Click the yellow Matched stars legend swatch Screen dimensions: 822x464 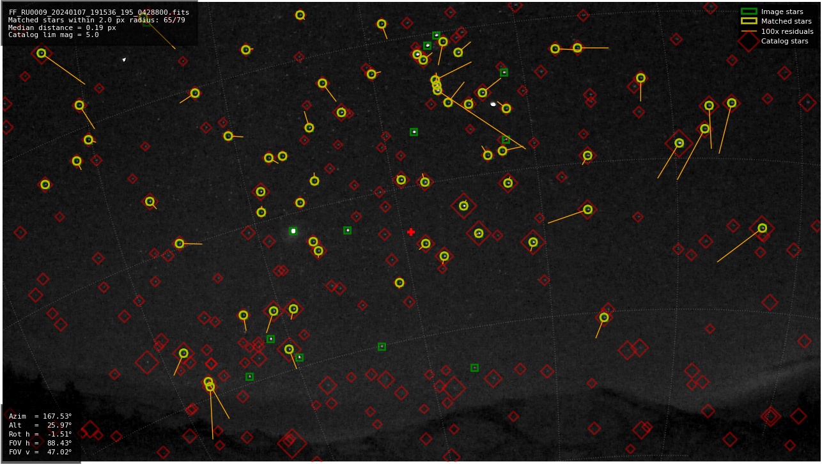coord(748,21)
